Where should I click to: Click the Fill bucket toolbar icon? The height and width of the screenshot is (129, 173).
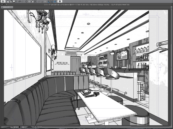[x=32, y=2]
